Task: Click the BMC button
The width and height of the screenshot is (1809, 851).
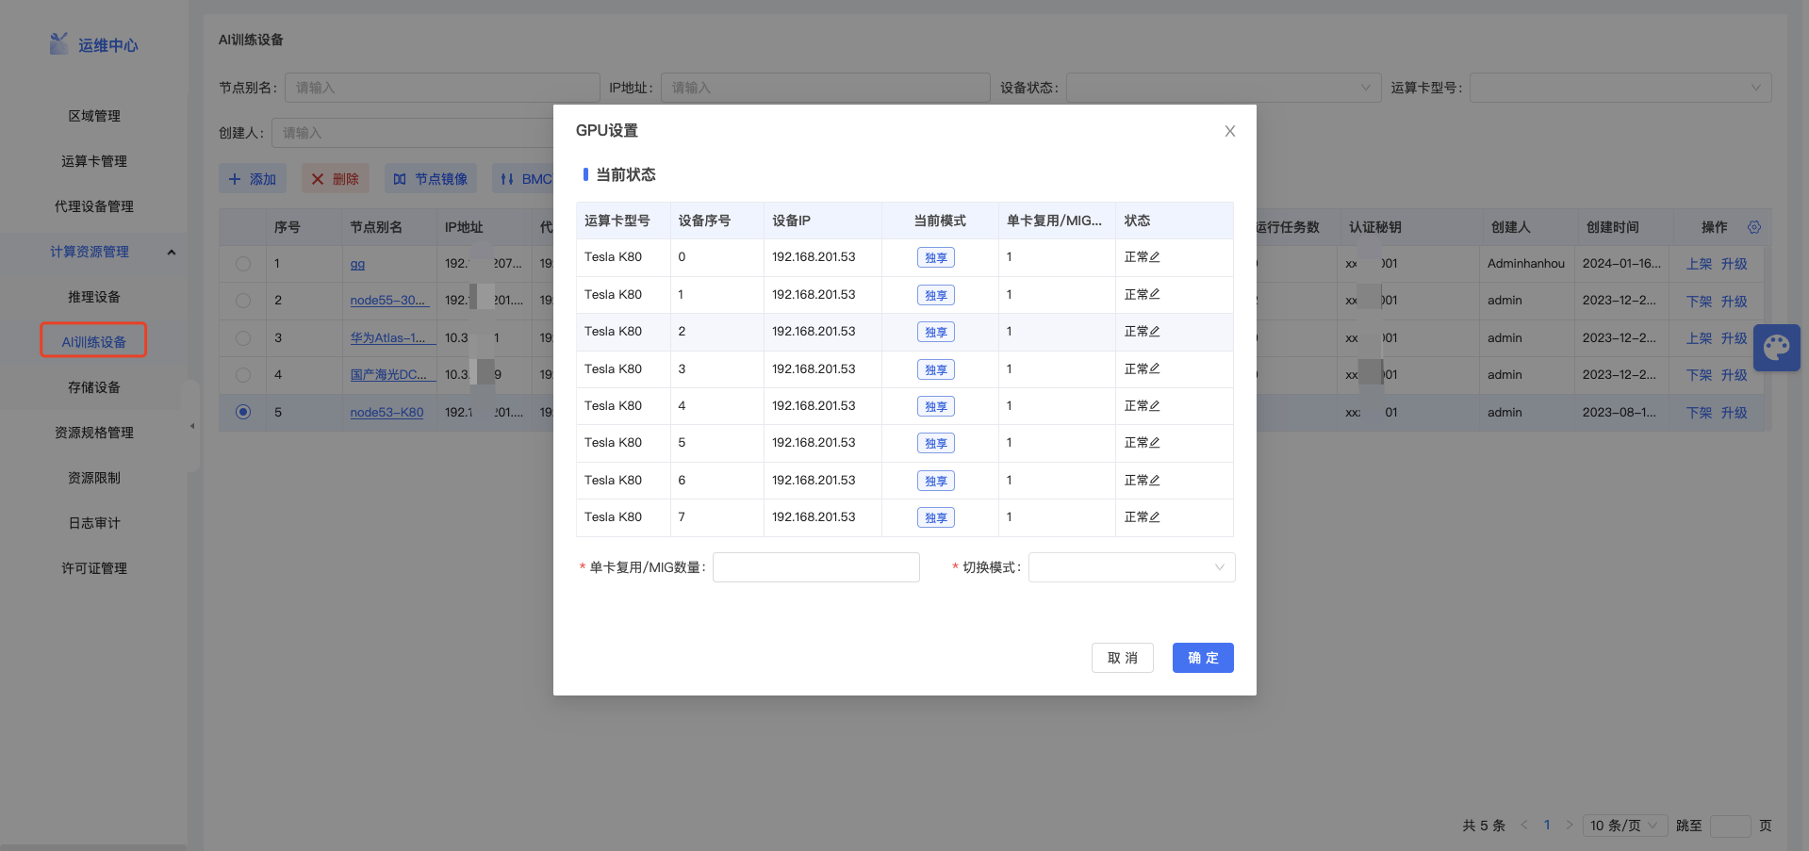Action: pos(523,179)
